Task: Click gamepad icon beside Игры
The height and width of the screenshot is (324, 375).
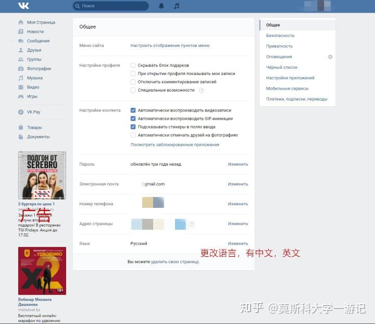Action: point(21,96)
